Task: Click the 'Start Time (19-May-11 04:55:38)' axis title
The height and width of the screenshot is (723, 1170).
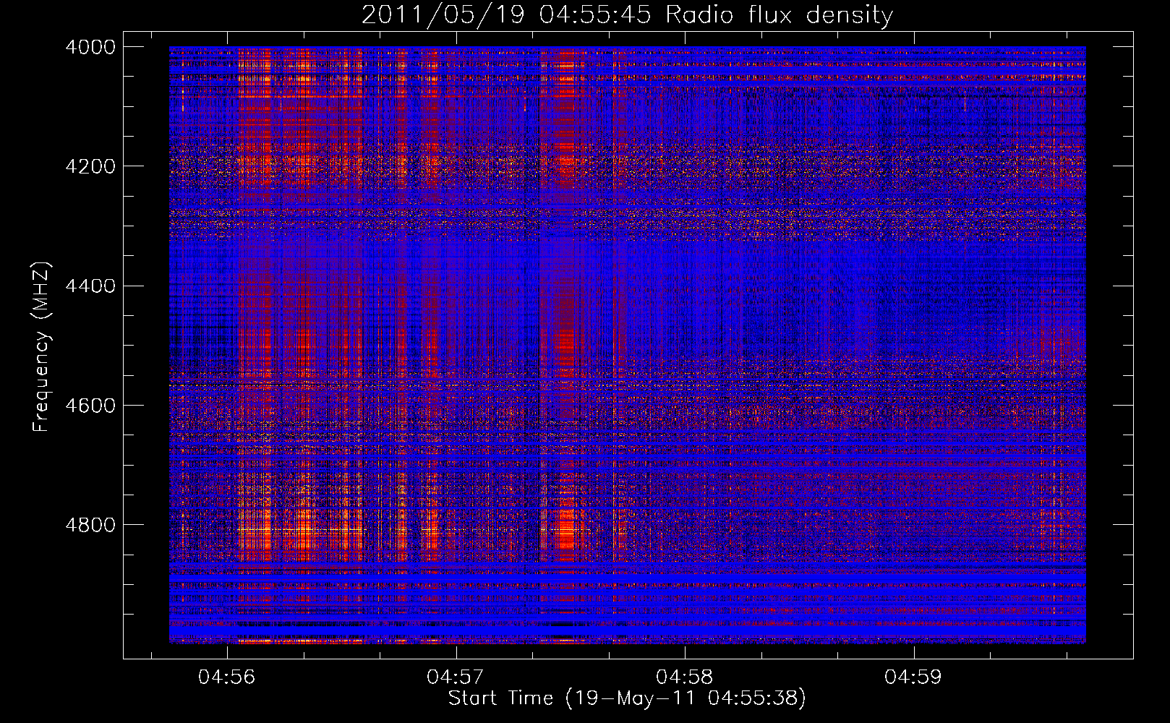Action: click(x=627, y=698)
